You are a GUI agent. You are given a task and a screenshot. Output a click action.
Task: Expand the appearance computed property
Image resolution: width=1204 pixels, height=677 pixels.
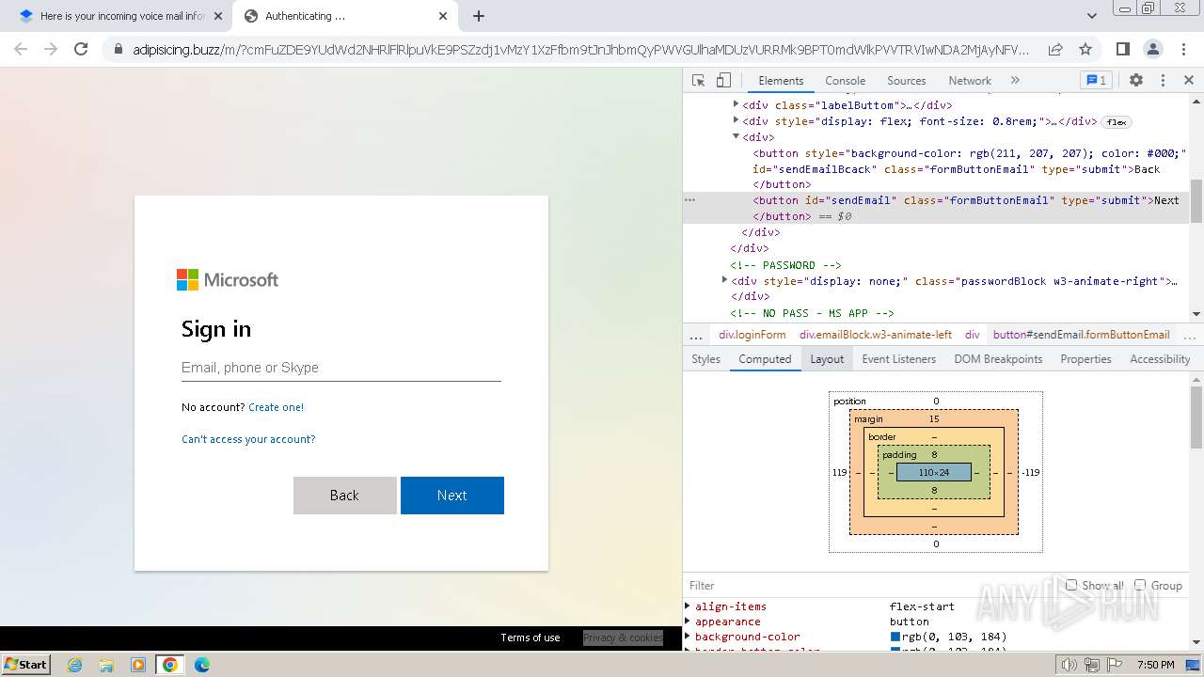pos(689,622)
